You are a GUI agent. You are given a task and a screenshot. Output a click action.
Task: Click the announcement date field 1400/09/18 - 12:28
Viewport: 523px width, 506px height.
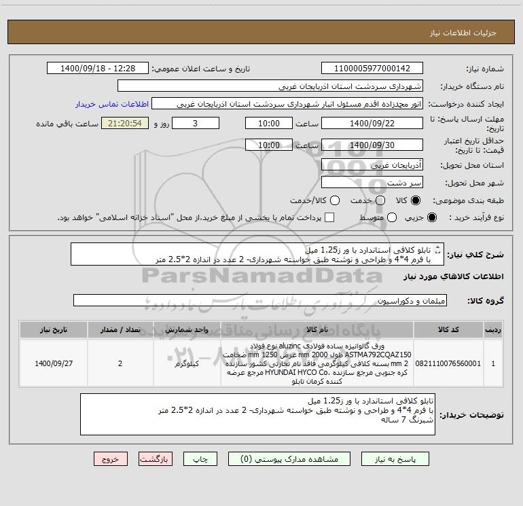tap(98, 68)
